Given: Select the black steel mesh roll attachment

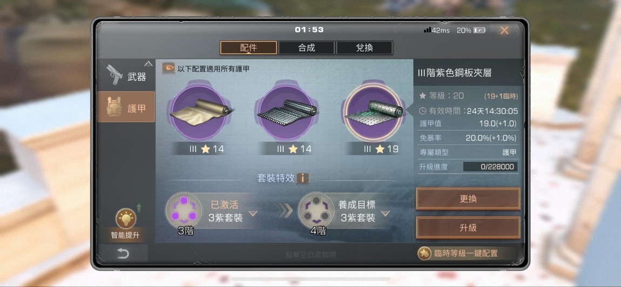Looking at the screenshot, I should pyautogui.click(x=287, y=112).
